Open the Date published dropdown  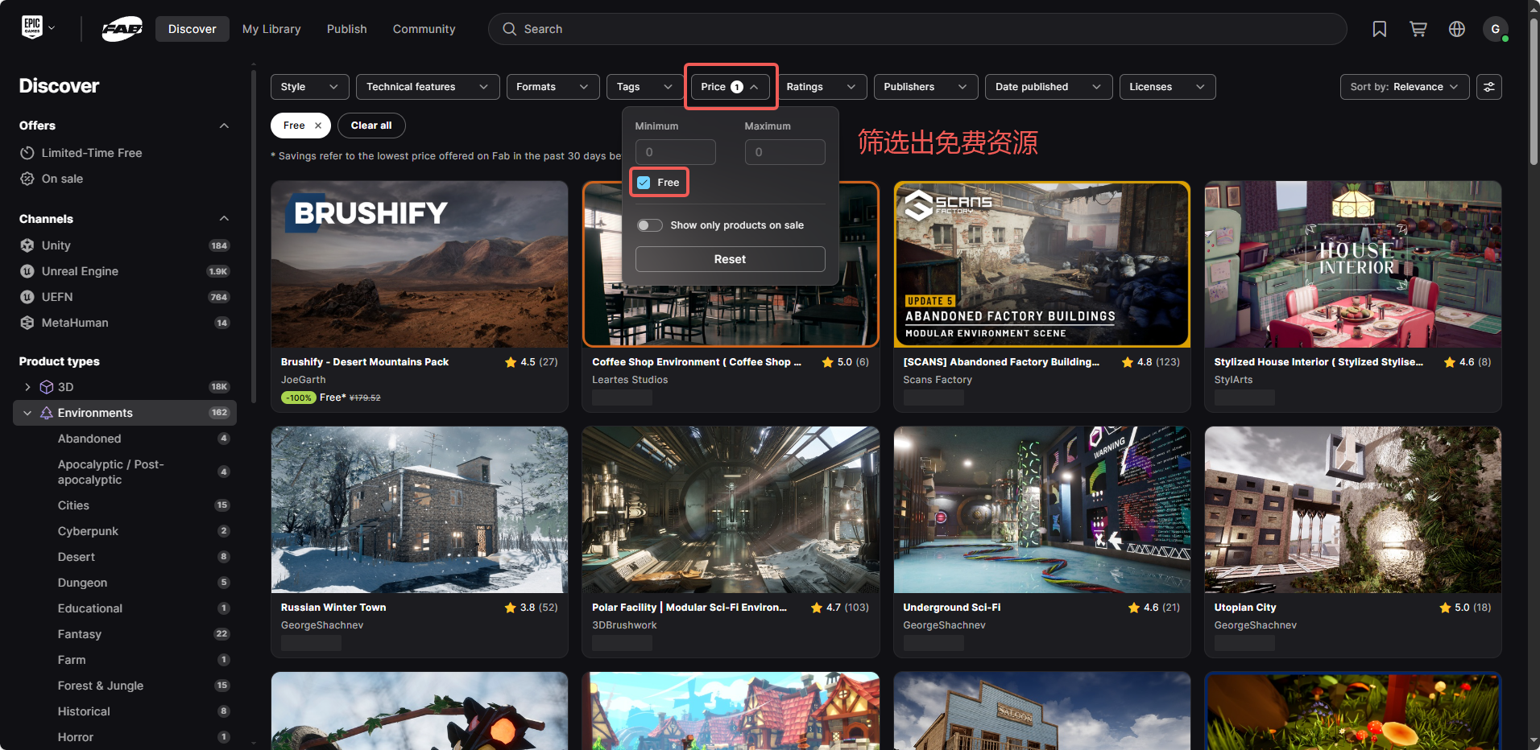[1049, 87]
